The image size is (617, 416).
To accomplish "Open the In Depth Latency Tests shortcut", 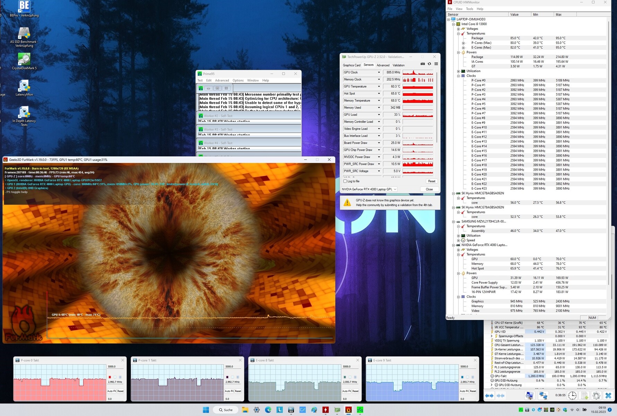I will (x=24, y=116).
